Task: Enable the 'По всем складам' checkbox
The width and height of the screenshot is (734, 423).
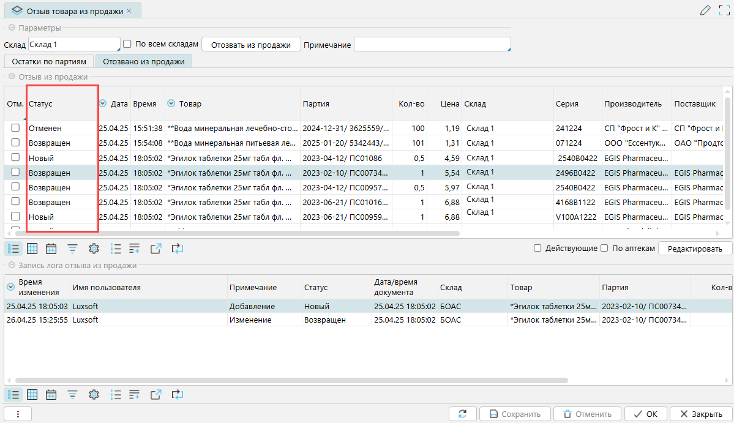Action: pyautogui.click(x=127, y=44)
